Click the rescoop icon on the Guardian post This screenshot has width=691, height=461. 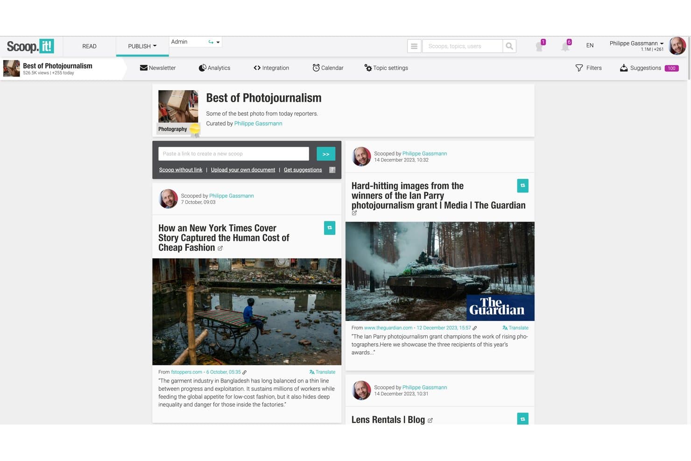(x=523, y=186)
